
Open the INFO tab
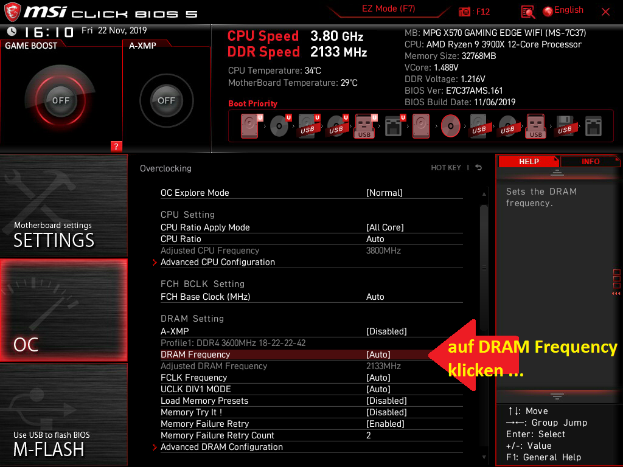[x=590, y=161]
